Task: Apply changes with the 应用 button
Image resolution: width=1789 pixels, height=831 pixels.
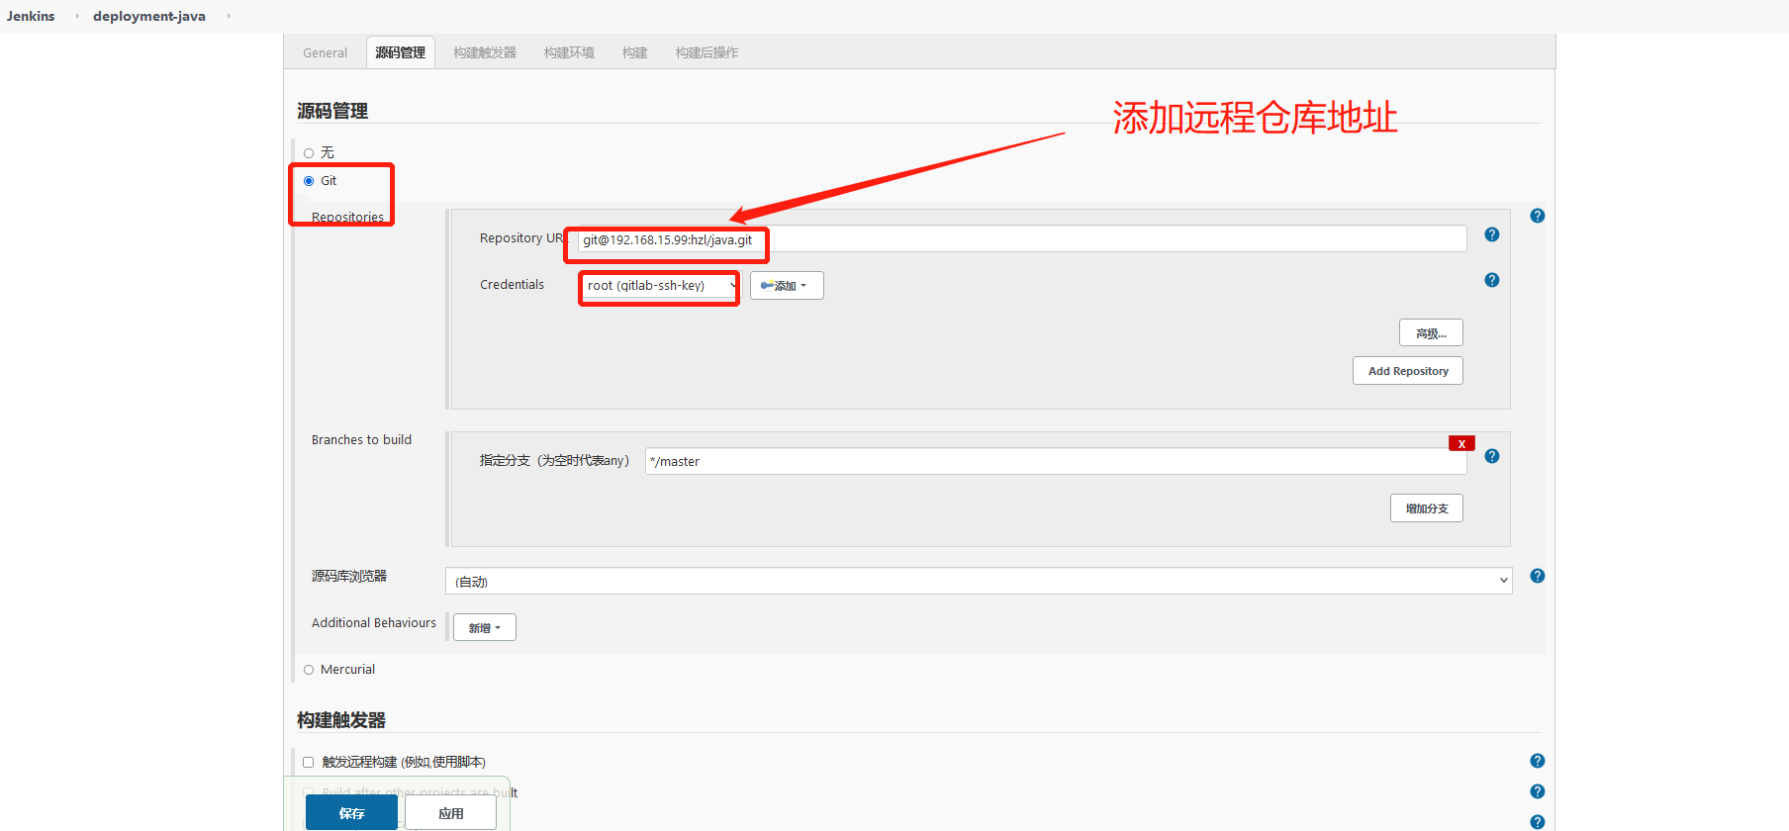Action: coord(450,812)
